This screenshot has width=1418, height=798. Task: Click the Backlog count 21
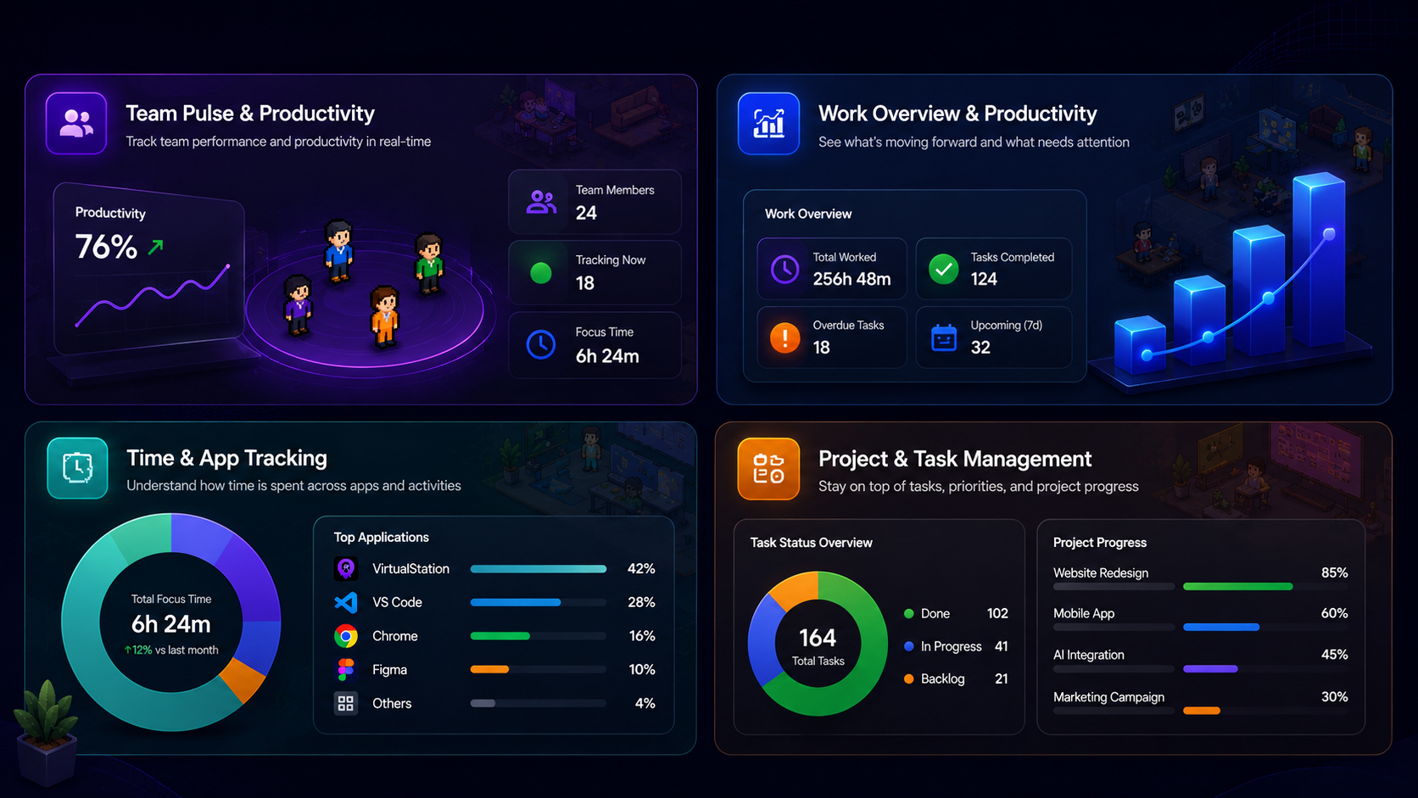(x=1001, y=678)
